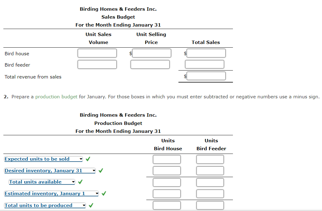Click the Bird Feeder total units produced field
Screen dimensions: 322x211
click(x=210, y=205)
